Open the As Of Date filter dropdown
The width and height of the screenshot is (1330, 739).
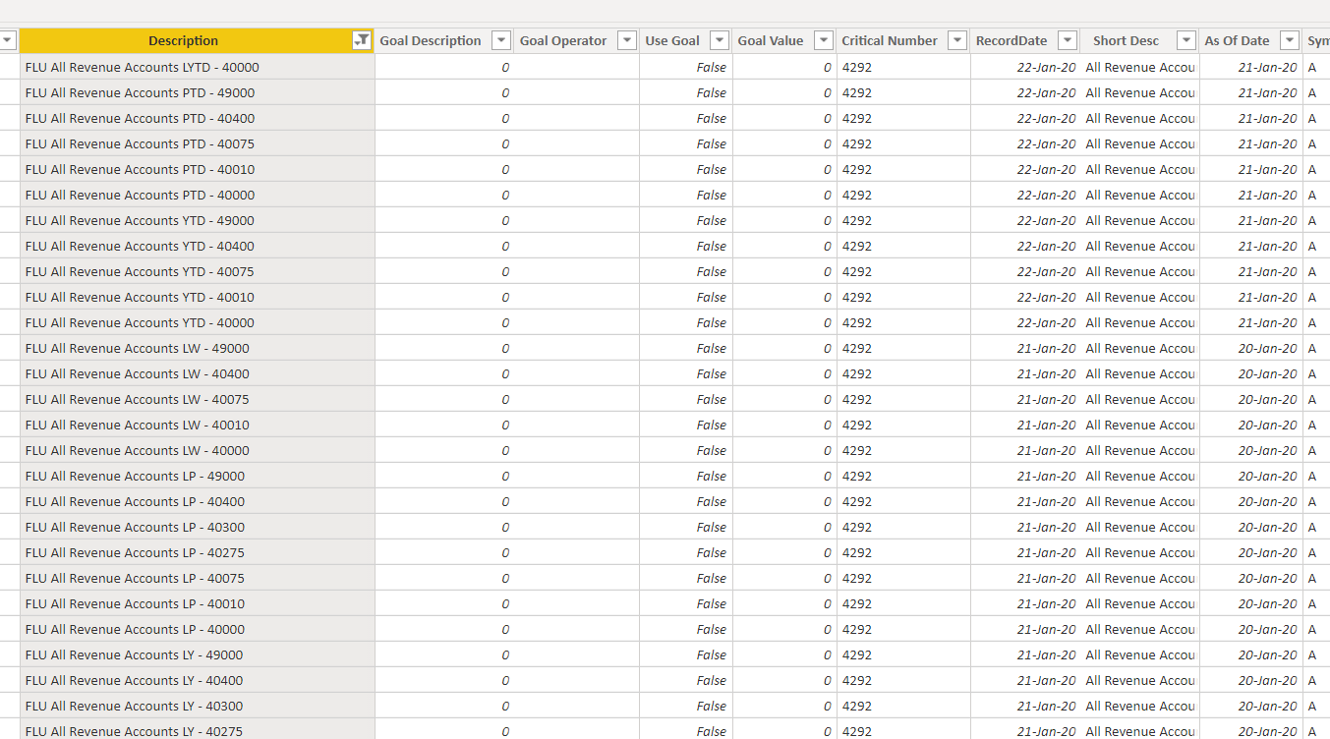[x=1290, y=40]
